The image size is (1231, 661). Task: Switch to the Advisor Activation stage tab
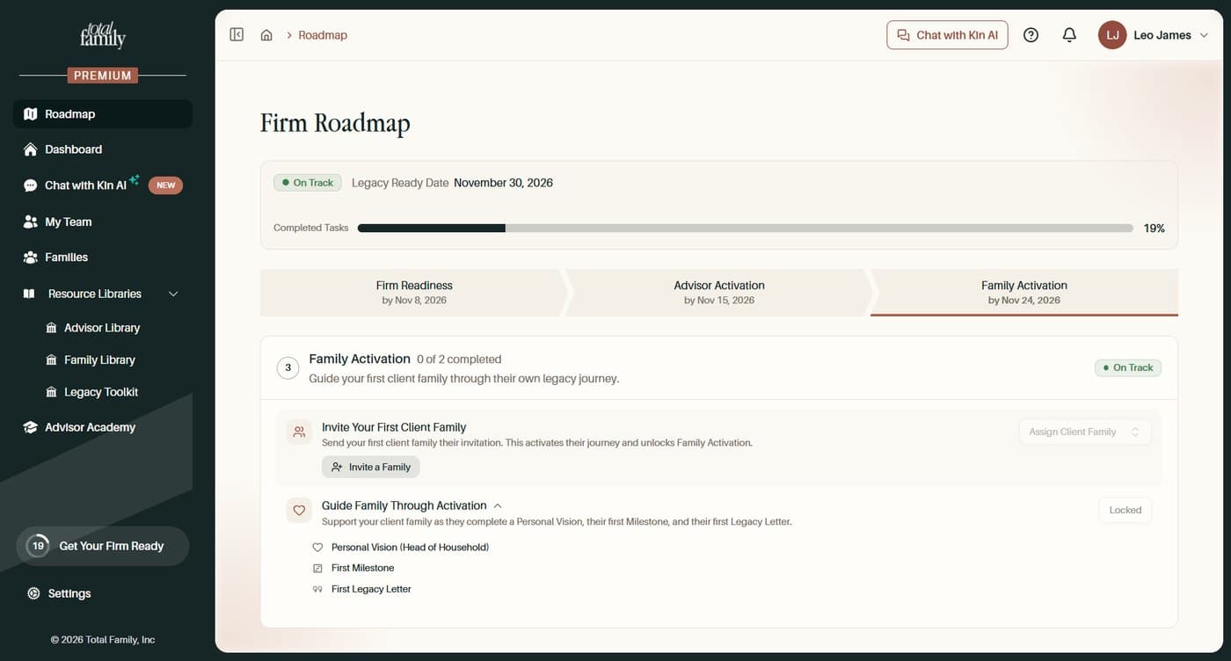[x=719, y=293]
